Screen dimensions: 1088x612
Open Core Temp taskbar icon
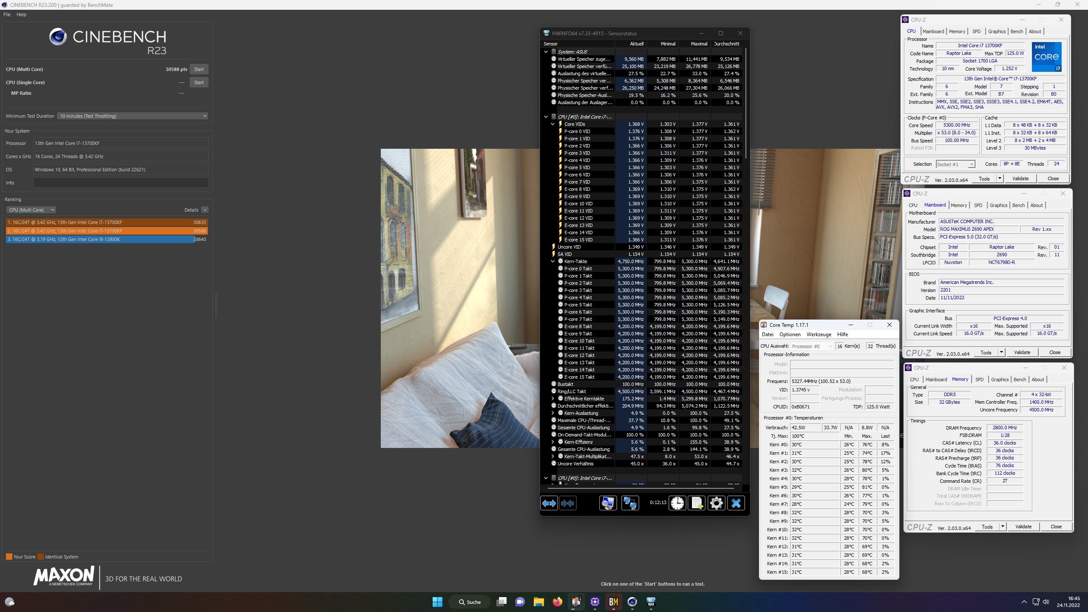click(576, 602)
